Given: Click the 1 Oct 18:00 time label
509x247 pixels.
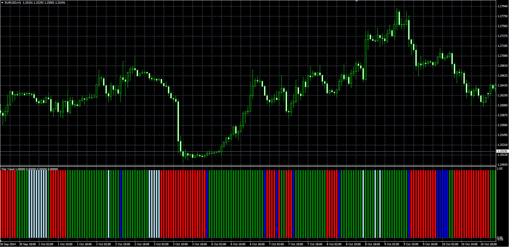Looking at the screenshot, I should (x=84, y=244).
